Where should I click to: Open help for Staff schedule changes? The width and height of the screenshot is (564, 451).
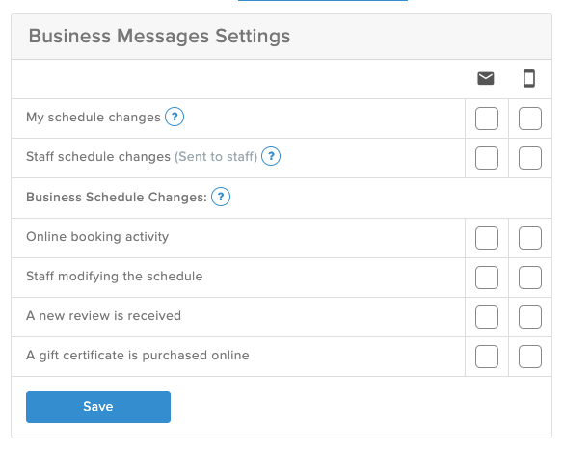pos(271,156)
